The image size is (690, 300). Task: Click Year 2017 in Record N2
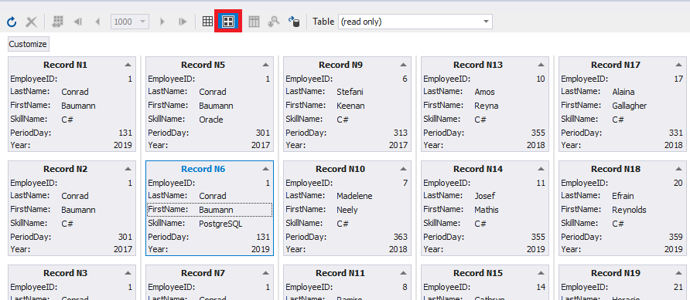(123, 249)
